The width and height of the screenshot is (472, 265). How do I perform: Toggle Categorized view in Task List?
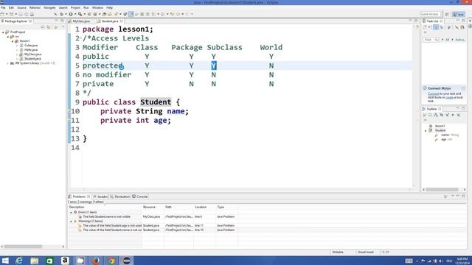click(x=436, y=27)
